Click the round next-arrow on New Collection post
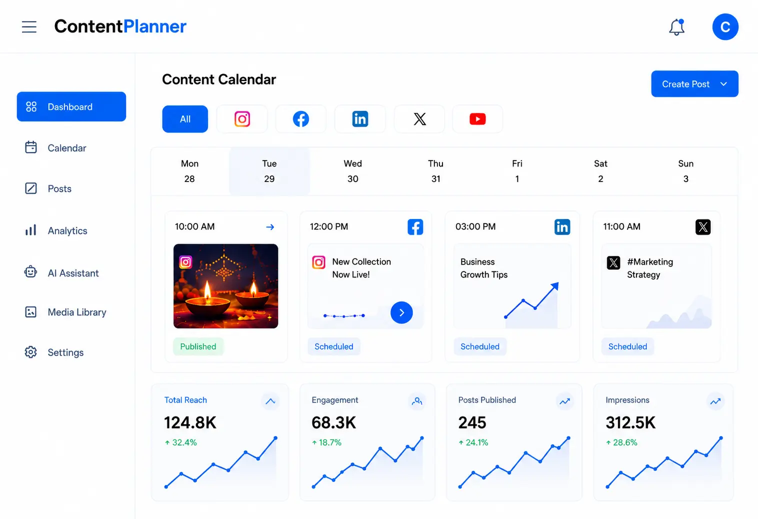This screenshot has height=519, width=758. (401, 312)
